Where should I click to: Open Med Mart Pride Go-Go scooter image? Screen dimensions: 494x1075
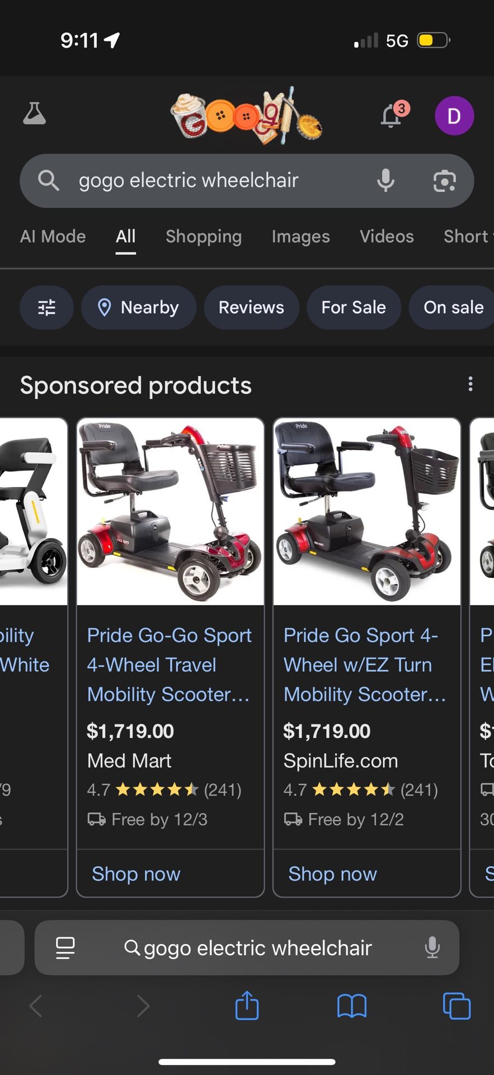point(170,512)
